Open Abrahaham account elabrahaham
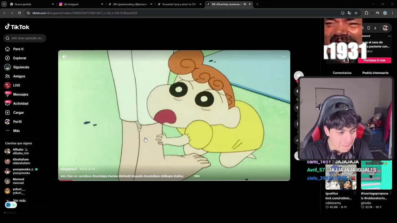Screen dimensions: 397x223 coord(18,161)
